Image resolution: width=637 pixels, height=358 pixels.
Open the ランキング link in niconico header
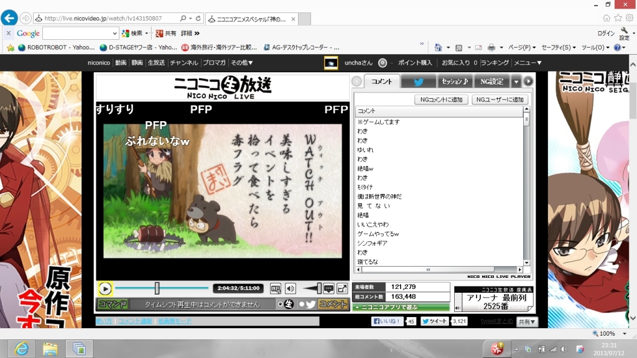coord(495,63)
